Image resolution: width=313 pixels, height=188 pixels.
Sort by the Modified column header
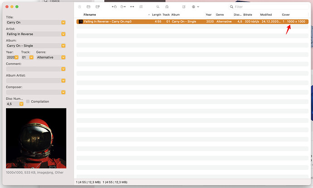coord(266,15)
